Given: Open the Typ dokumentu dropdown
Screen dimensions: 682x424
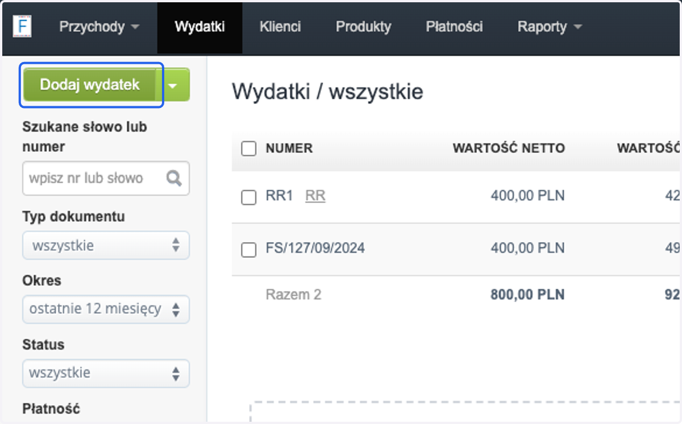Looking at the screenshot, I should (x=106, y=246).
